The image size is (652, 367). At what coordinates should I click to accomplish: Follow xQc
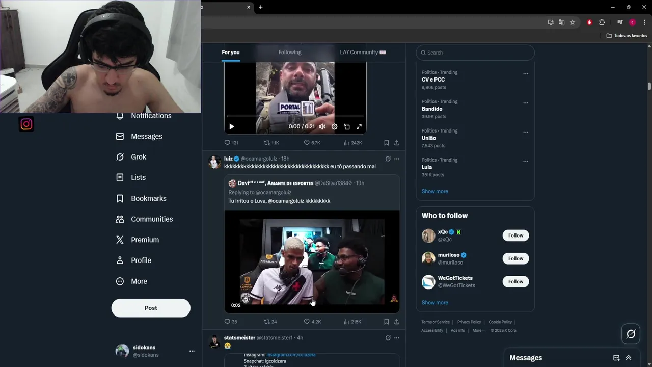click(515, 235)
